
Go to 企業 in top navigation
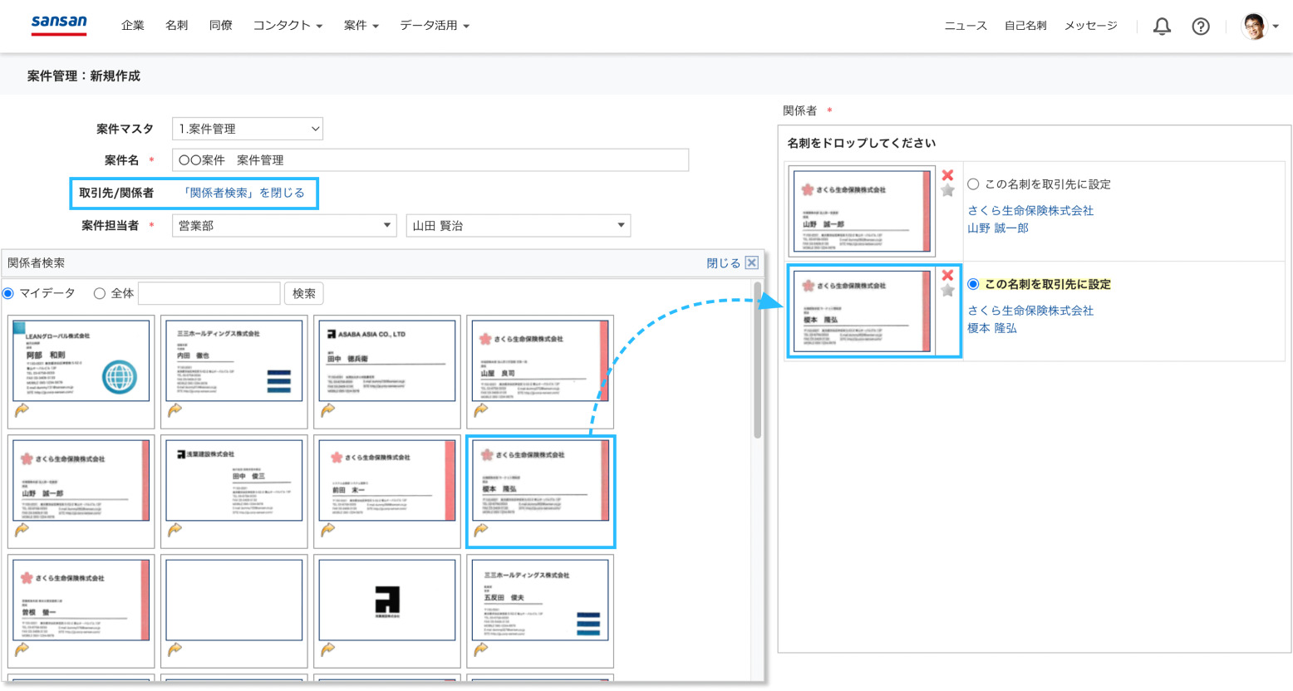133,26
